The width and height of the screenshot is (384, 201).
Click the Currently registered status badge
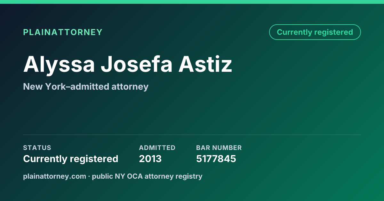(x=315, y=32)
